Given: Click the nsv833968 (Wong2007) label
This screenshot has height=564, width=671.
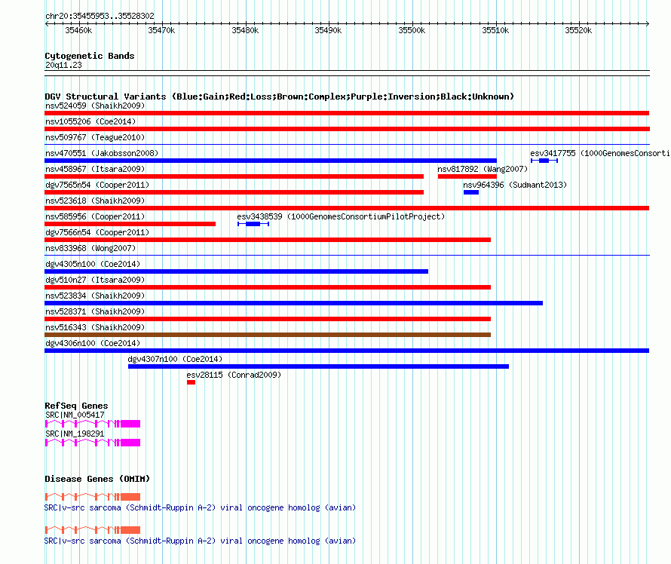Looking at the screenshot, I should [x=90, y=248].
